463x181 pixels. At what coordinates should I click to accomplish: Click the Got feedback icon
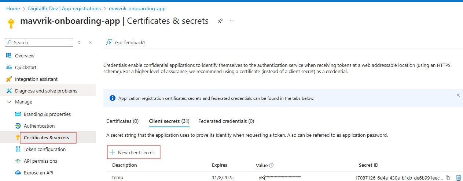tap(109, 42)
